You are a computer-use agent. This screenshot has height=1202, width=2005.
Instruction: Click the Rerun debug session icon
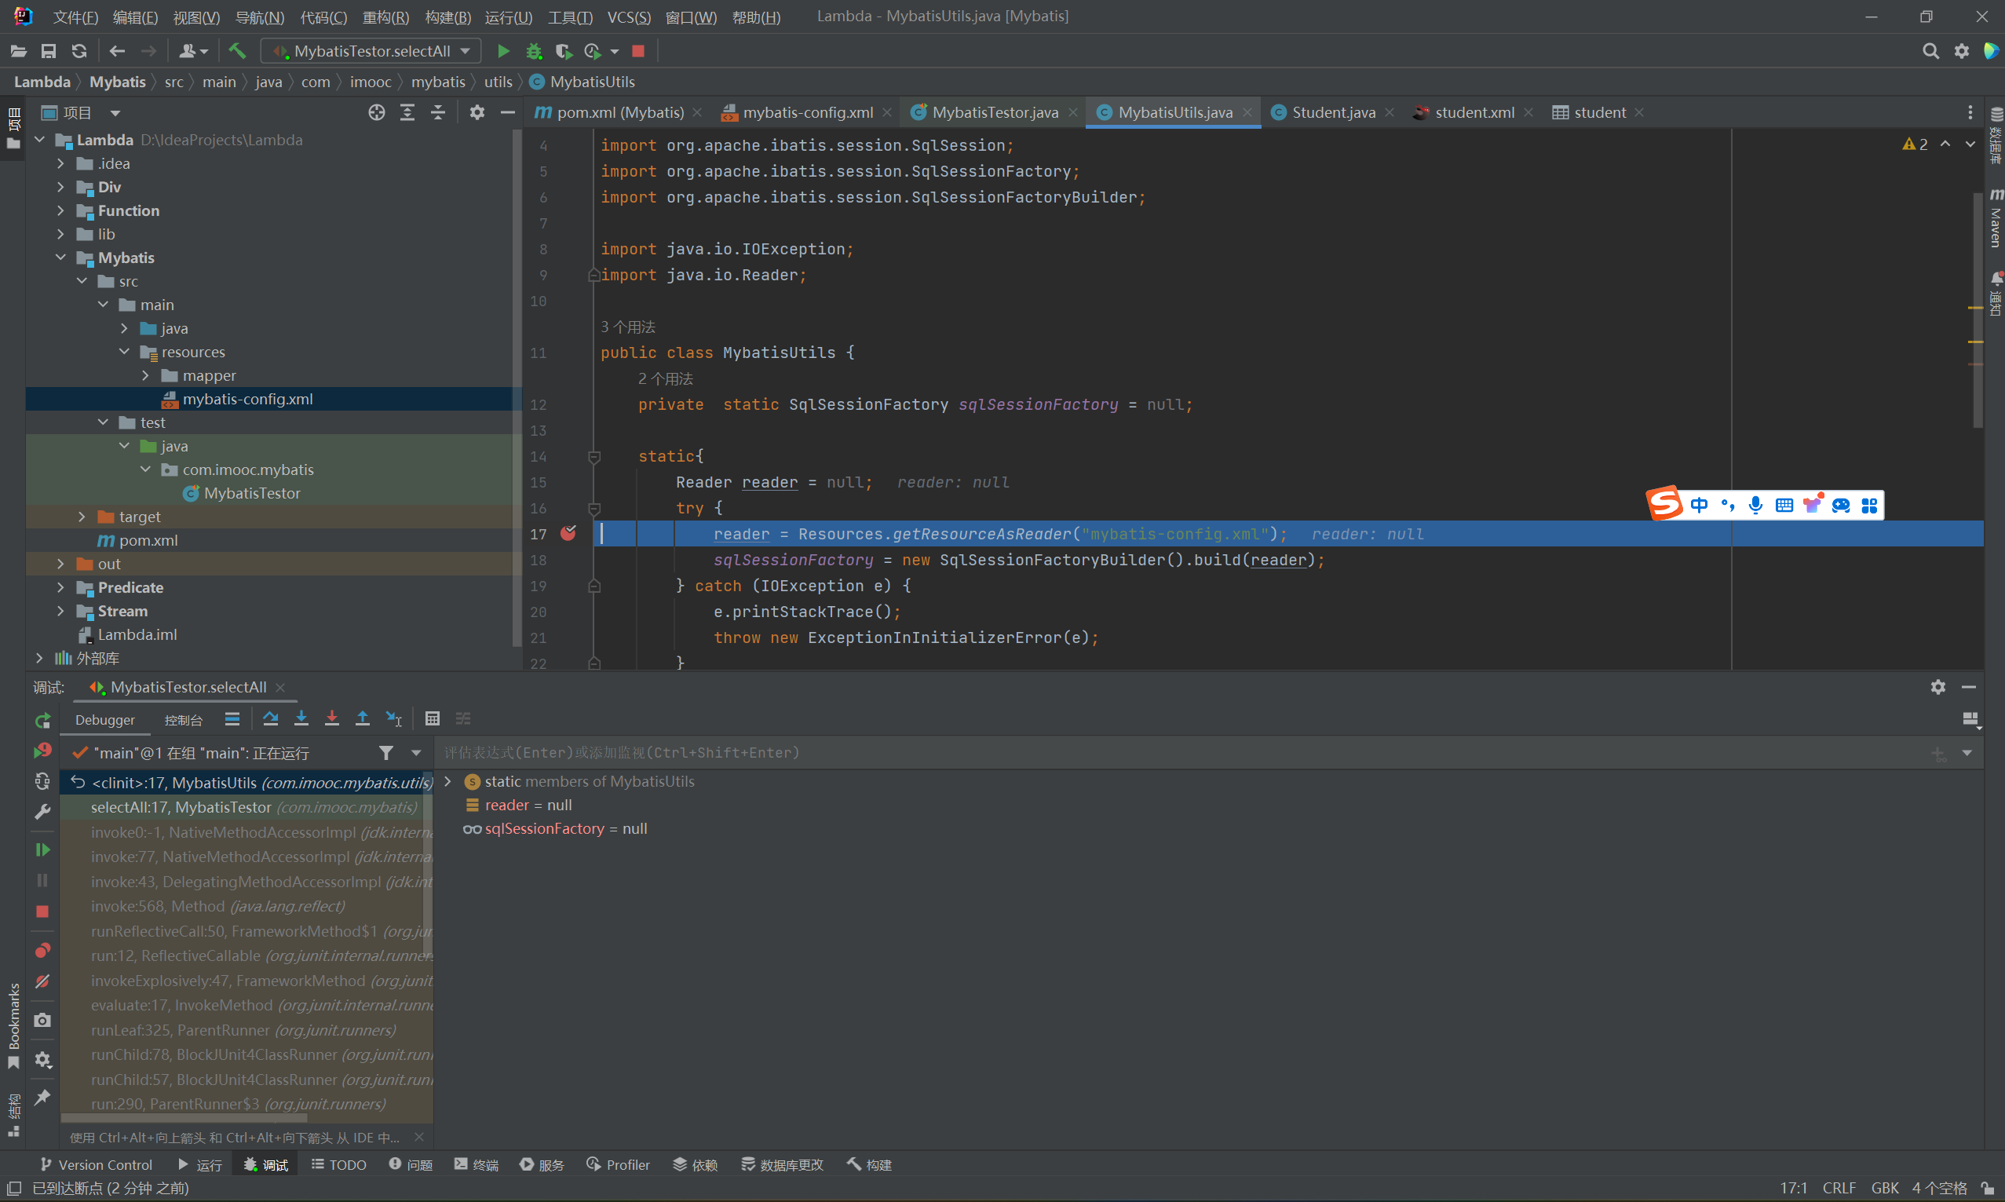(x=42, y=720)
